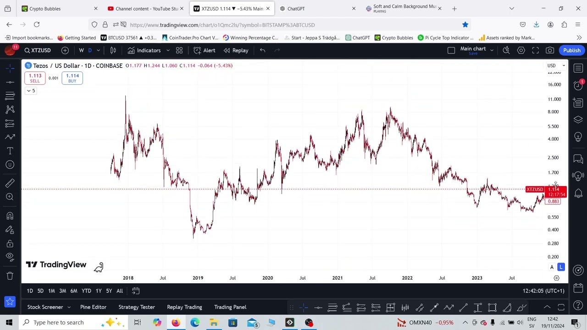Open favorites star at sidebar bottom

(x=10, y=302)
